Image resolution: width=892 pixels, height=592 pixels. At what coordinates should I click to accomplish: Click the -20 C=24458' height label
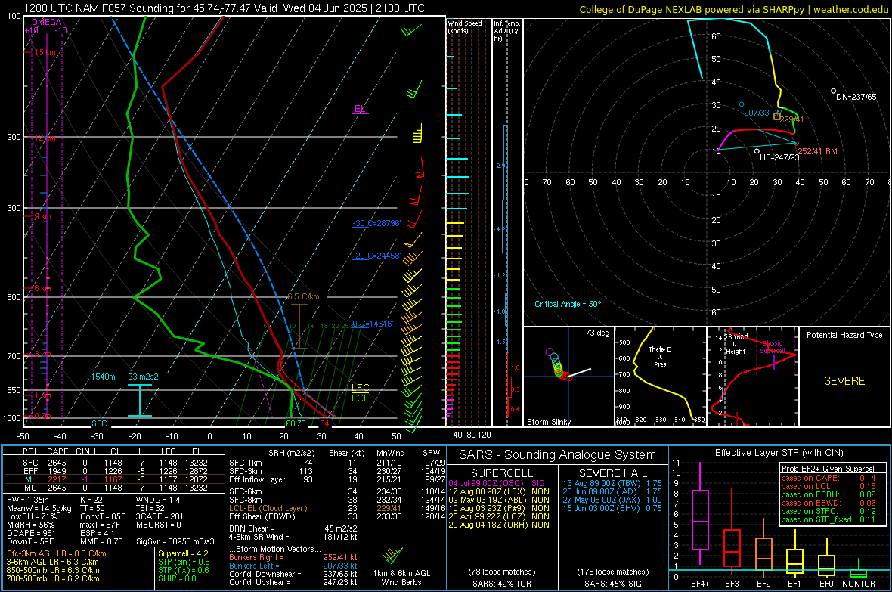pyautogui.click(x=376, y=256)
